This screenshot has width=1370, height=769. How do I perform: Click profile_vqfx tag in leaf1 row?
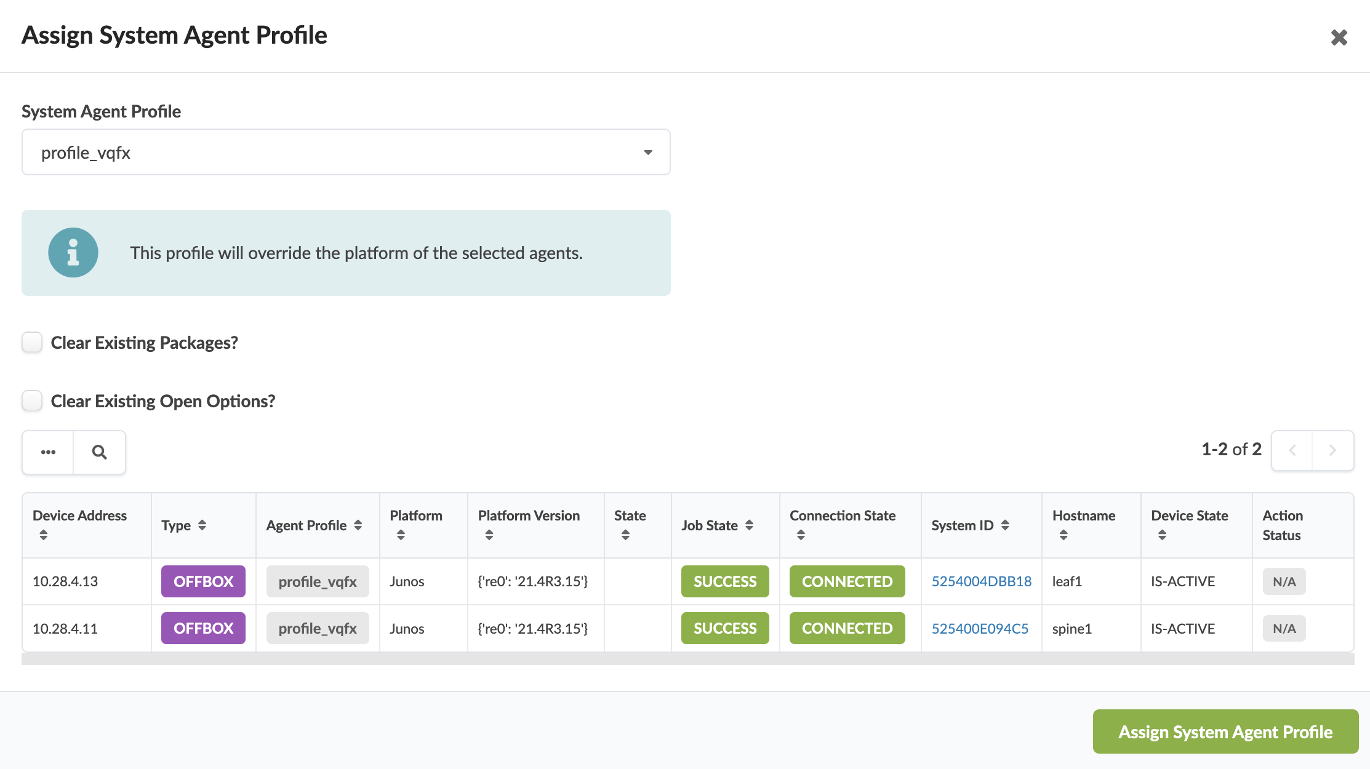pyautogui.click(x=317, y=581)
